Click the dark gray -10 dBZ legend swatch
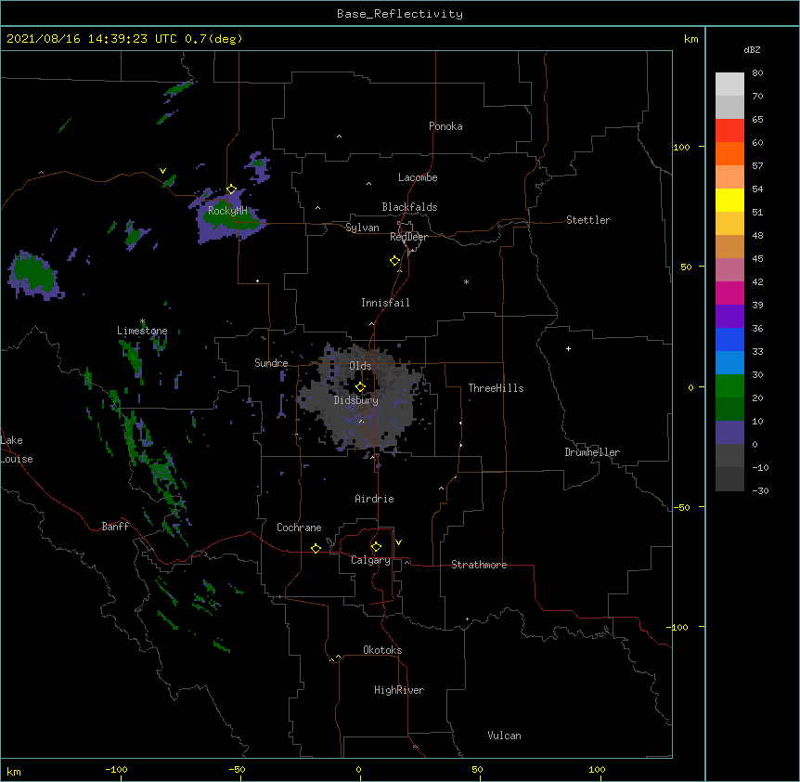Viewport: 800px width, 782px height. coord(729,479)
